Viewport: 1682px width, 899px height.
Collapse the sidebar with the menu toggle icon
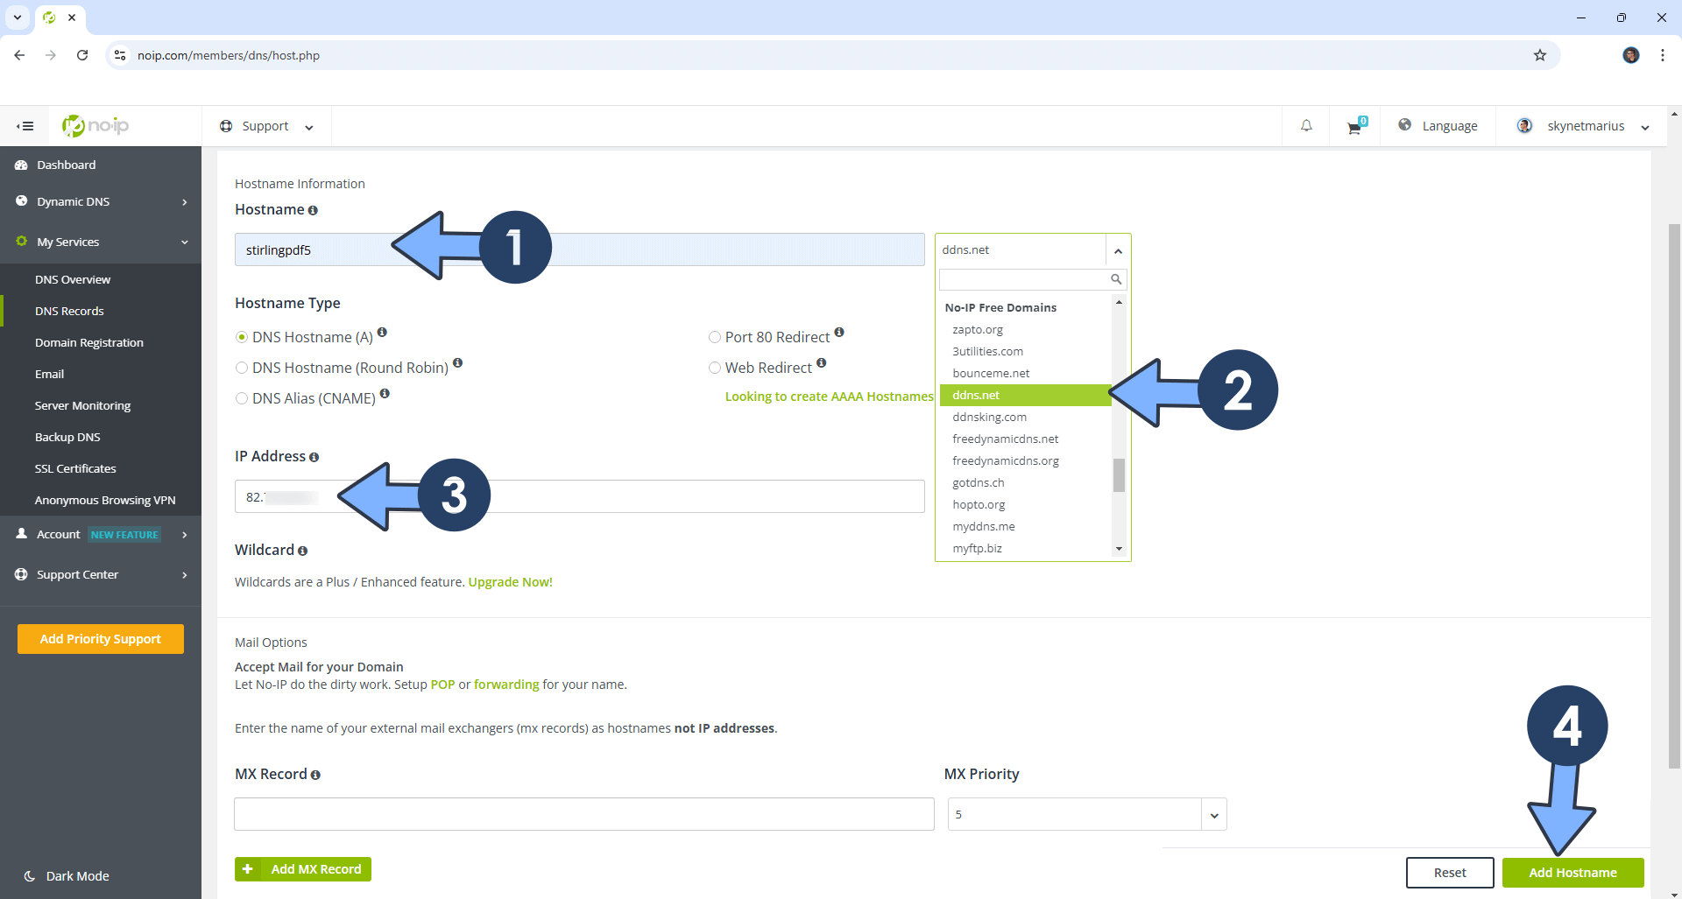coord(25,126)
